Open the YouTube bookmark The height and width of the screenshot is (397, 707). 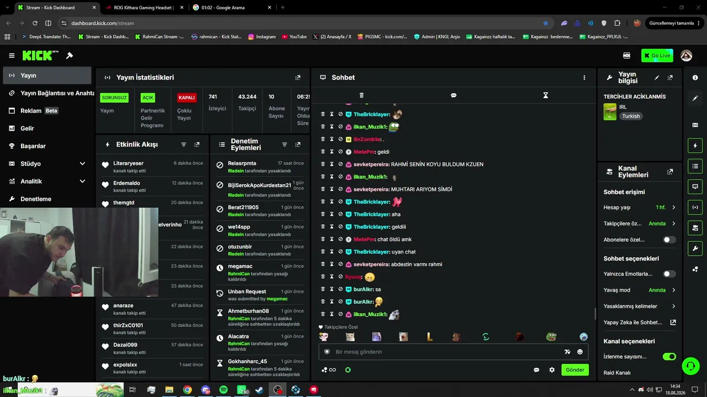[x=294, y=37]
